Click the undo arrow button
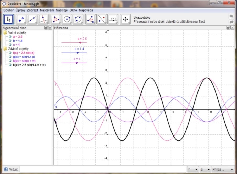237x174 pixels. [231, 17]
